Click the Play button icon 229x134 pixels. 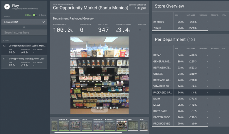[x=7, y=7]
